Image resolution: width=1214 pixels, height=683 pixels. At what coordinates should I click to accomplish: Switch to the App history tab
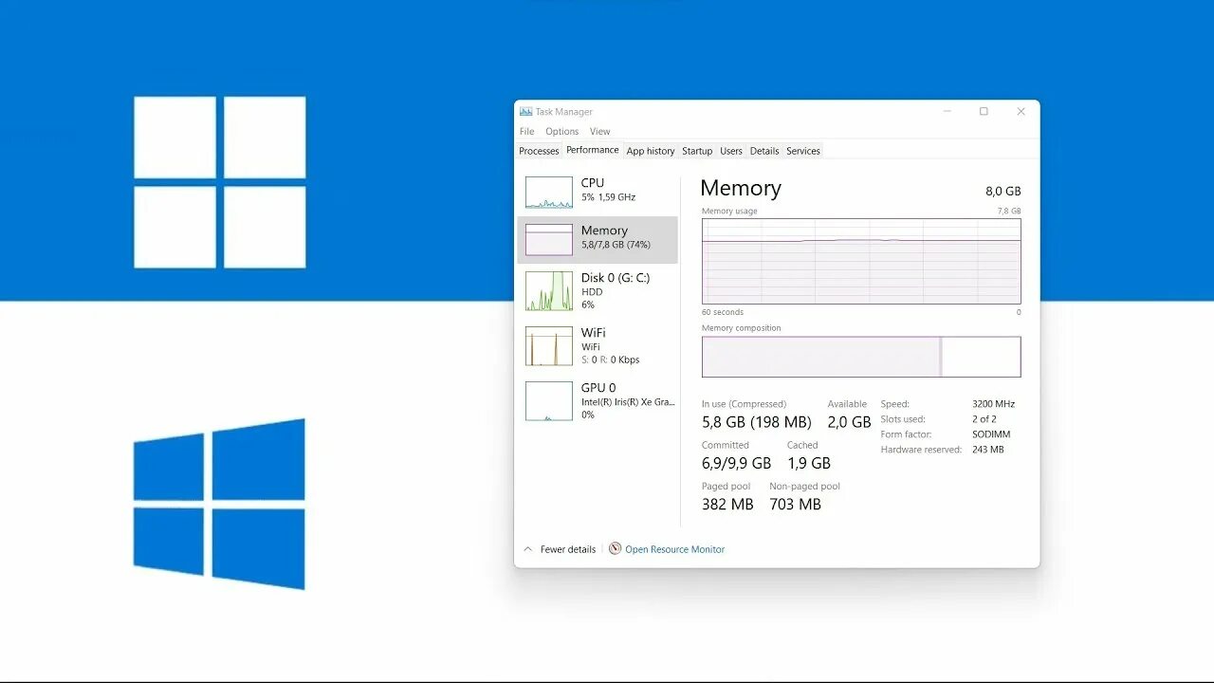(651, 151)
